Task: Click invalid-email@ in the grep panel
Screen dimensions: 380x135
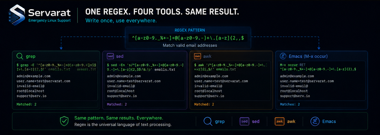Action: (30, 86)
